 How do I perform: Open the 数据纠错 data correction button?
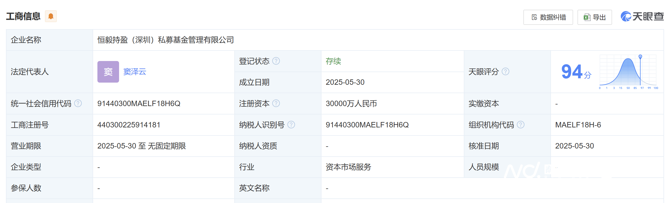pos(548,17)
